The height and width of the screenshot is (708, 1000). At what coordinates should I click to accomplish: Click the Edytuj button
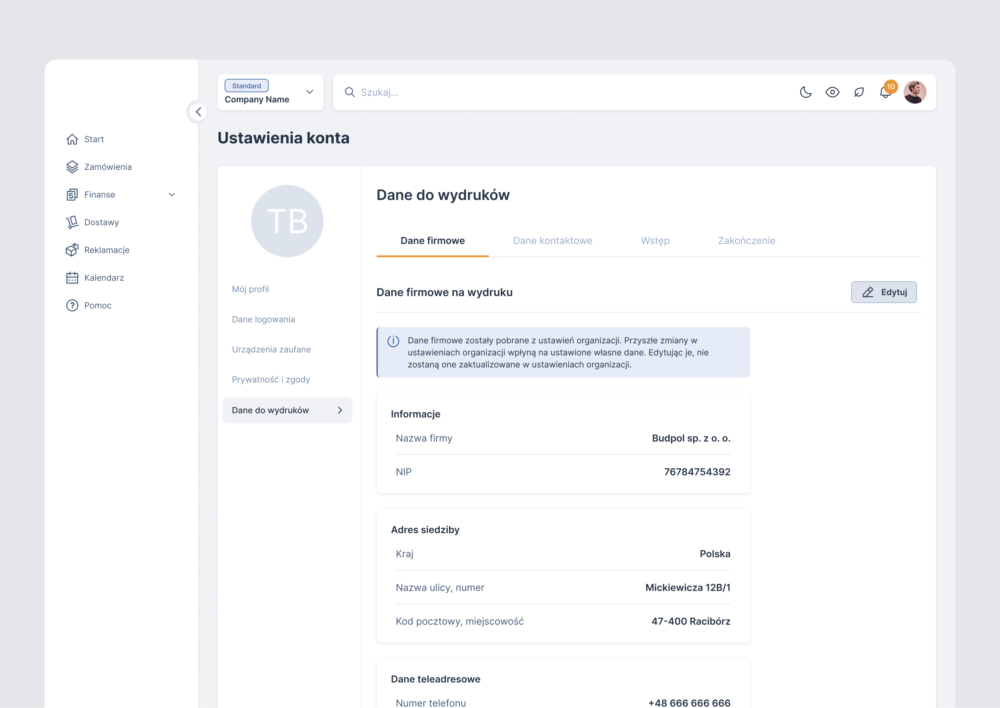(884, 292)
